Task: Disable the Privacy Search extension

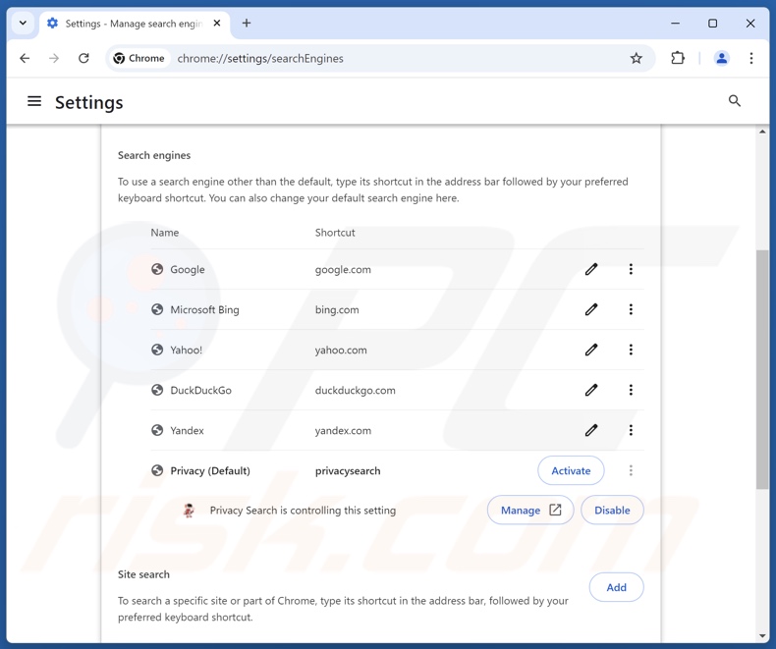Action: 612,511
